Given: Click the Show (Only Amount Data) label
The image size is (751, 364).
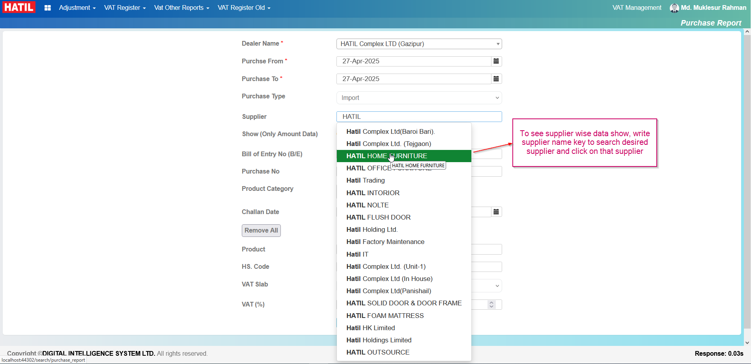Looking at the screenshot, I should pyautogui.click(x=280, y=134).
